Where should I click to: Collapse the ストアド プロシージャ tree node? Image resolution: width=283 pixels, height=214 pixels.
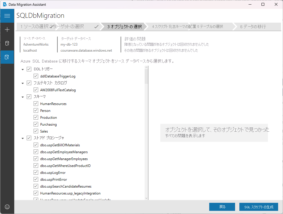click(23, 138)
